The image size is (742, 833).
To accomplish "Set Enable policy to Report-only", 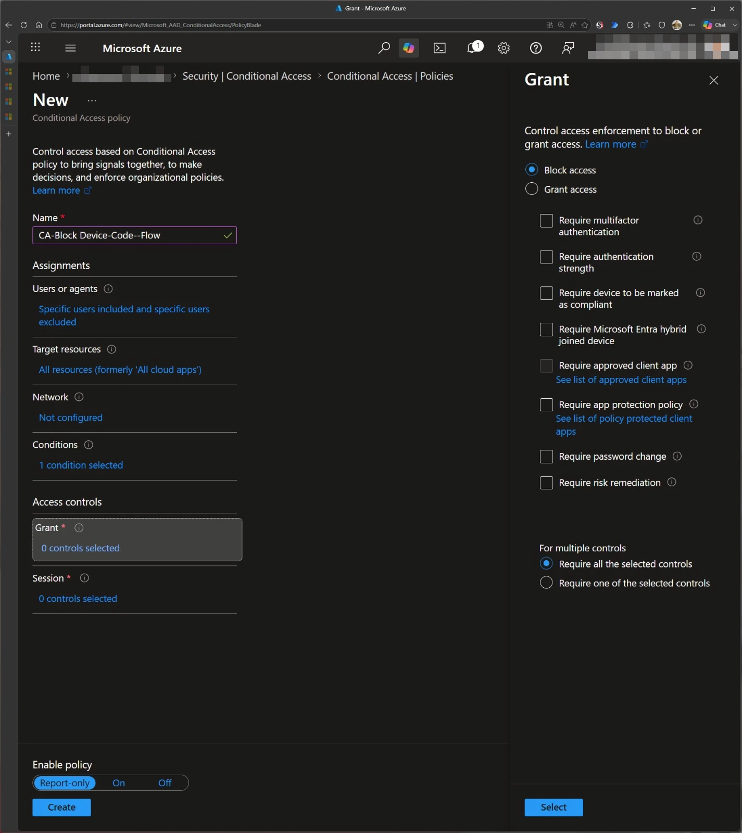I will click(65, 783).
